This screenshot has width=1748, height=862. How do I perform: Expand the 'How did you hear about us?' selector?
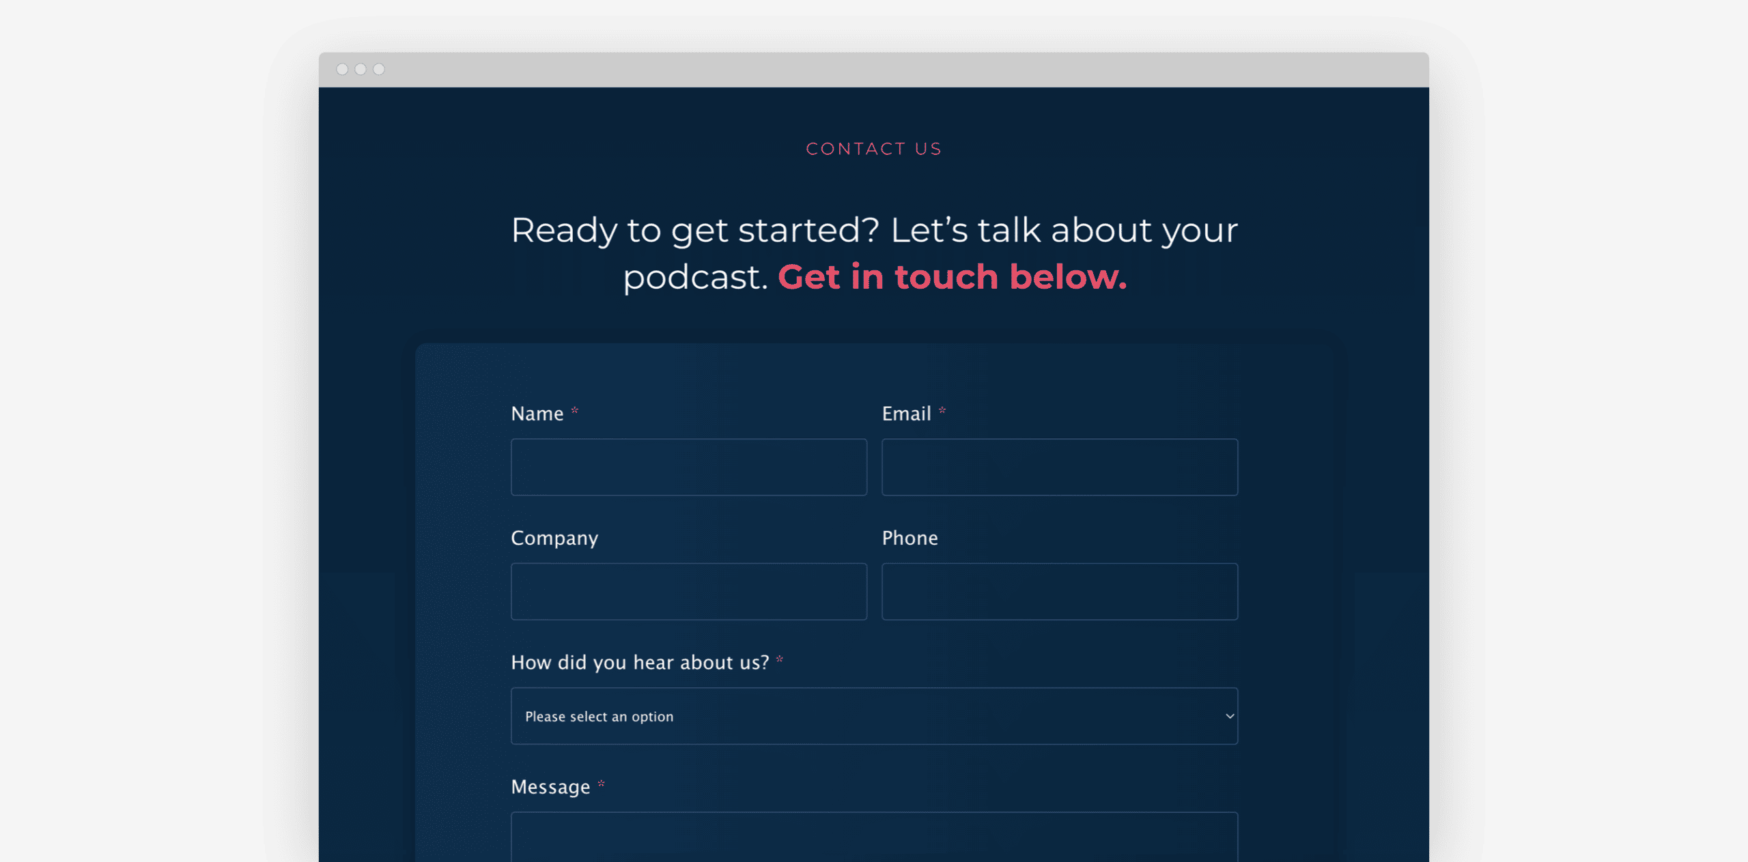(x=874, y=716)
